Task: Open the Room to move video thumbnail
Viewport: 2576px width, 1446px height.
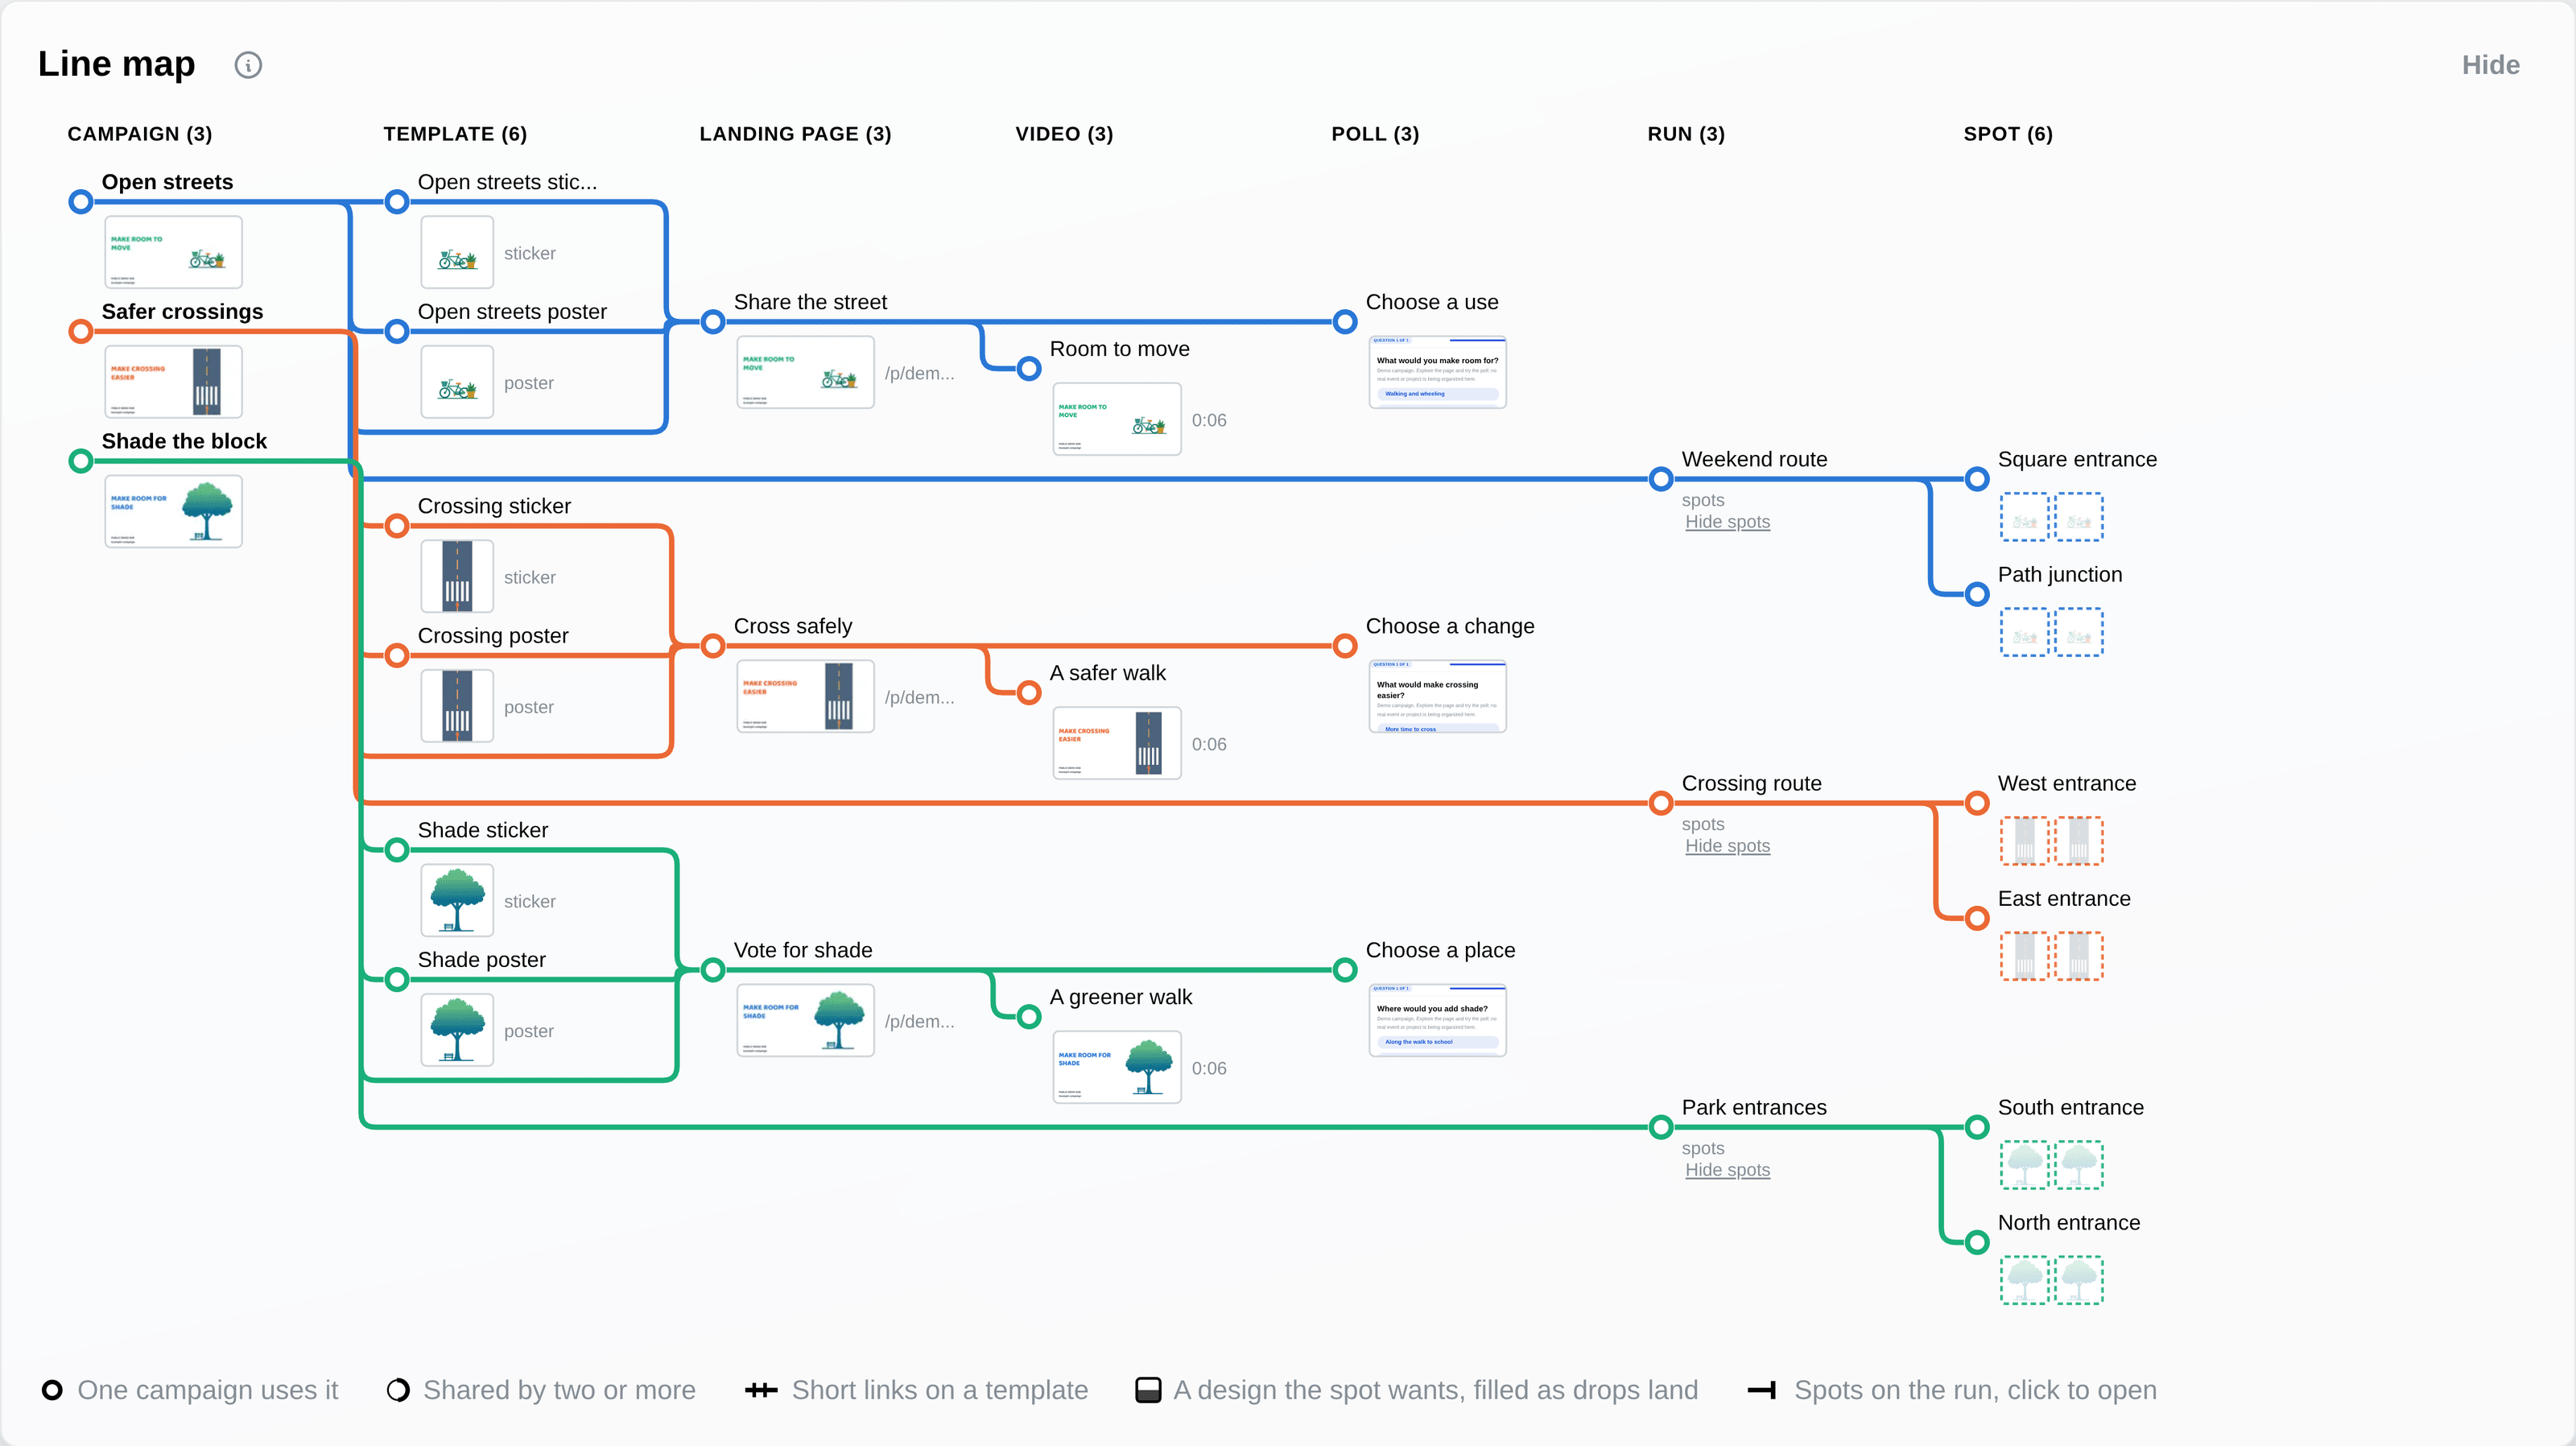Action: pyautogui.click(x=1117, y=420)
